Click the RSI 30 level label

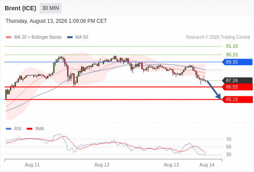click(x=229, y=154)
